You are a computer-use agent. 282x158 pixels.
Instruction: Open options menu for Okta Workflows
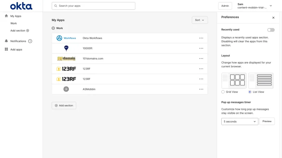pyautogui.click(x=201, y=38)
